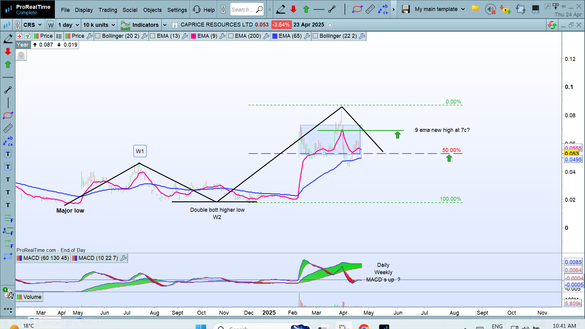Toggle the muted speaker sound icon

(x=490, y=9)
